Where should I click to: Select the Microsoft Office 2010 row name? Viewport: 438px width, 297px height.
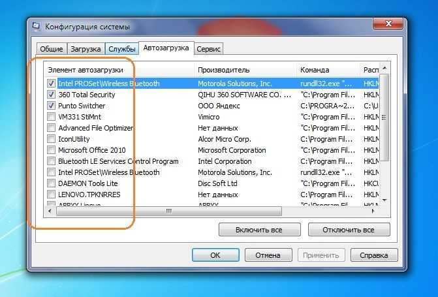click(x=91, y=150)
